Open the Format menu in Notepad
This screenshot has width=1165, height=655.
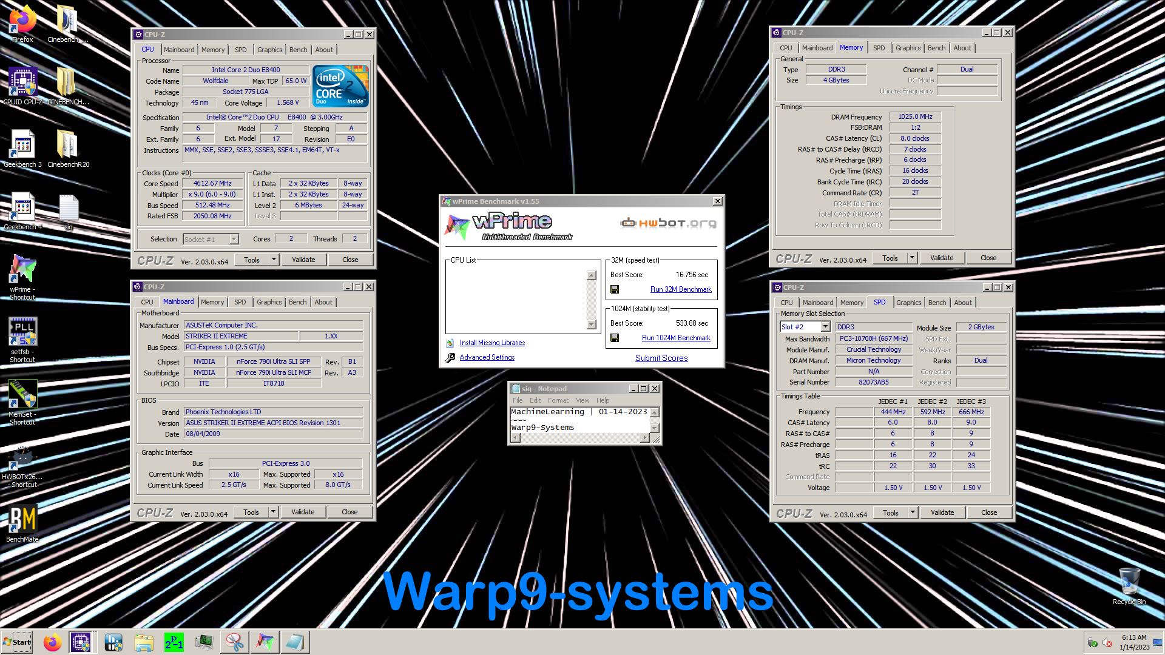click(x=558, y=400)
